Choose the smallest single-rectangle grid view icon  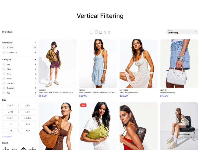(x=105, y=33)
